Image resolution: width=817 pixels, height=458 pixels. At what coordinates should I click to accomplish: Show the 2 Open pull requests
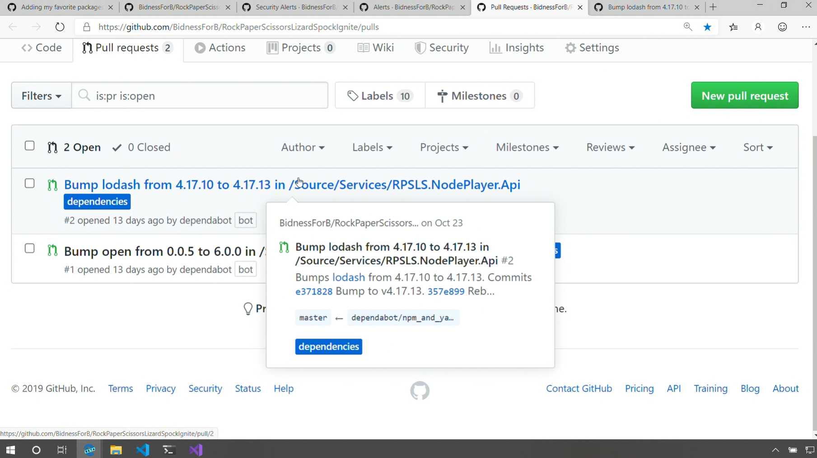coord(74,147)
